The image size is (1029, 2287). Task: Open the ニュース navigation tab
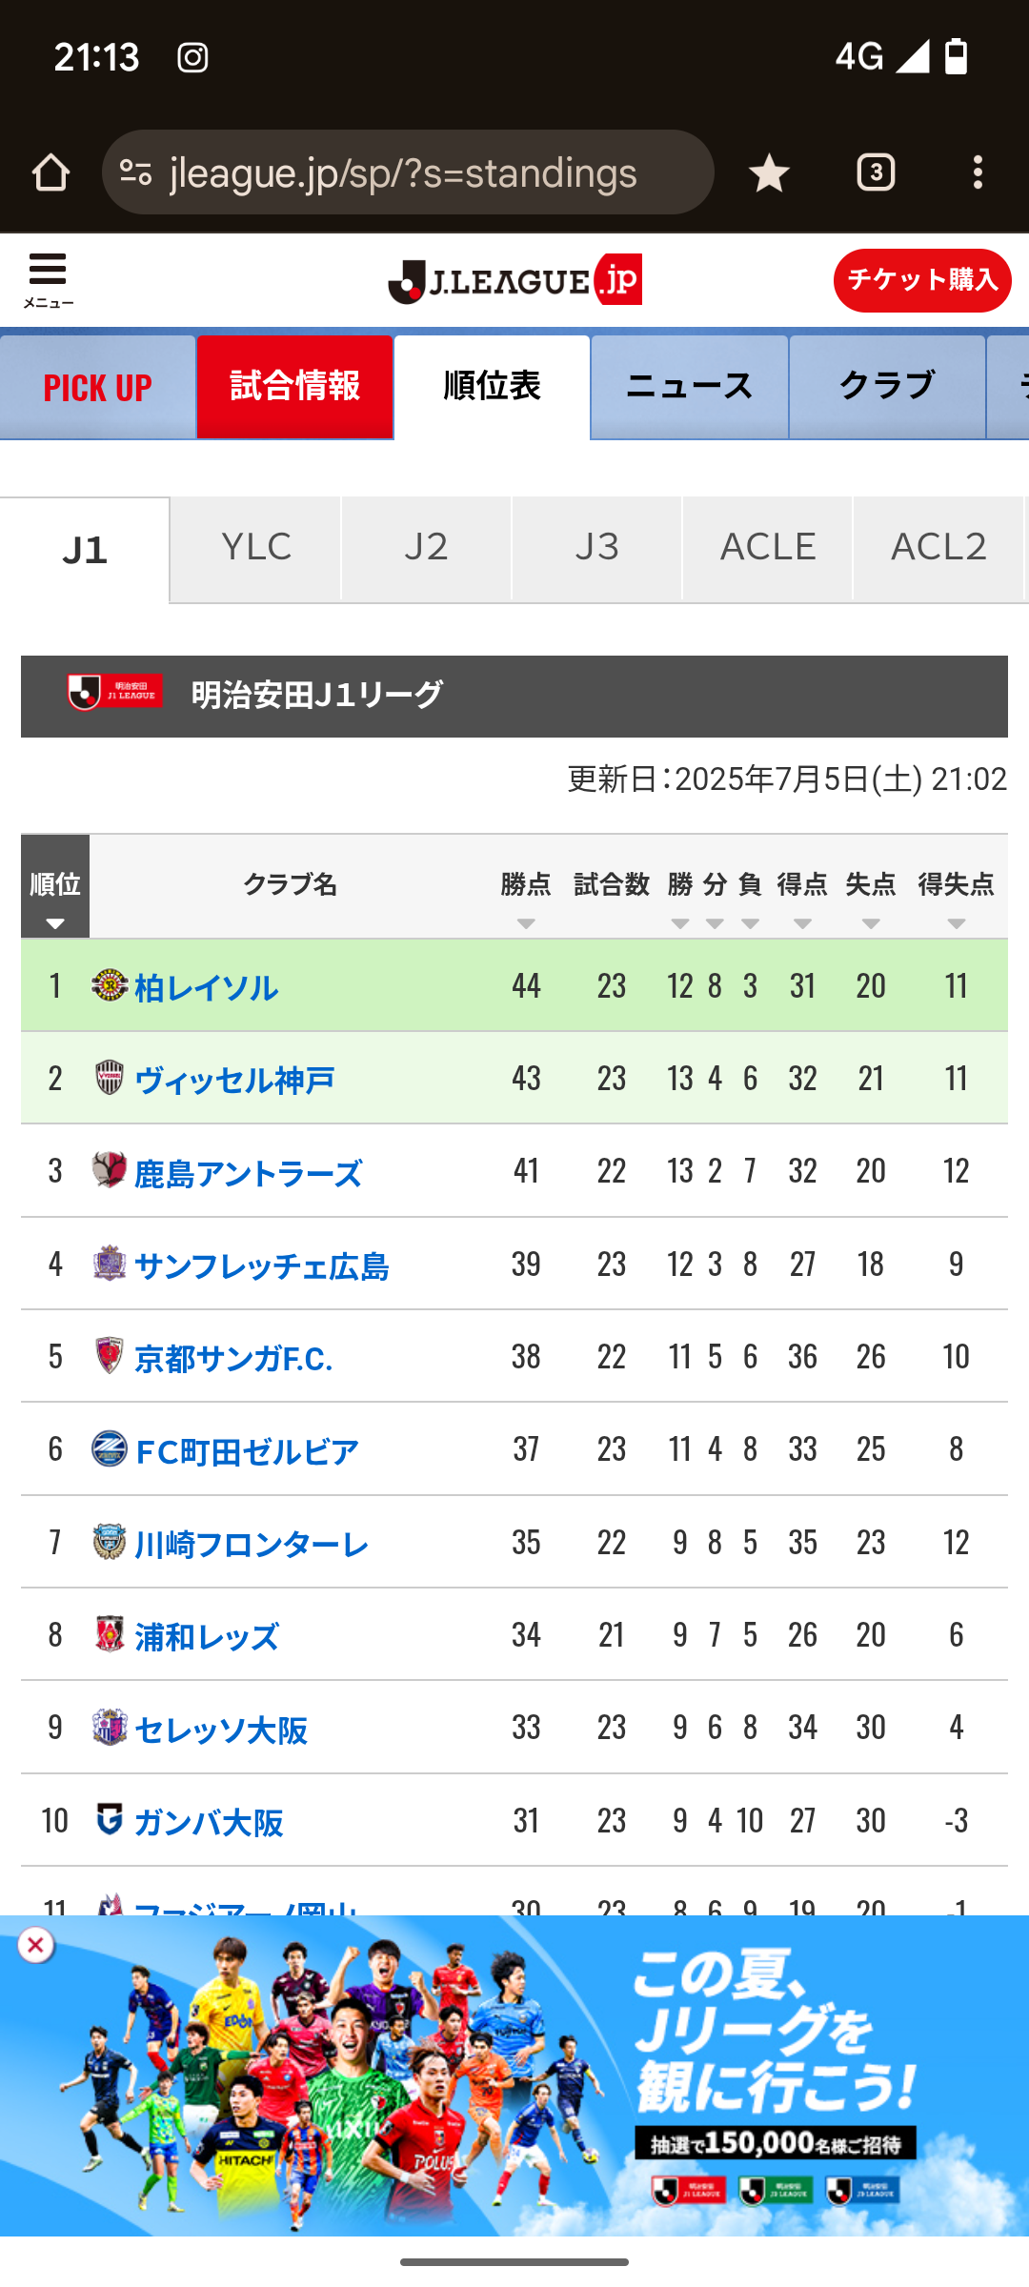coord(690,387)
